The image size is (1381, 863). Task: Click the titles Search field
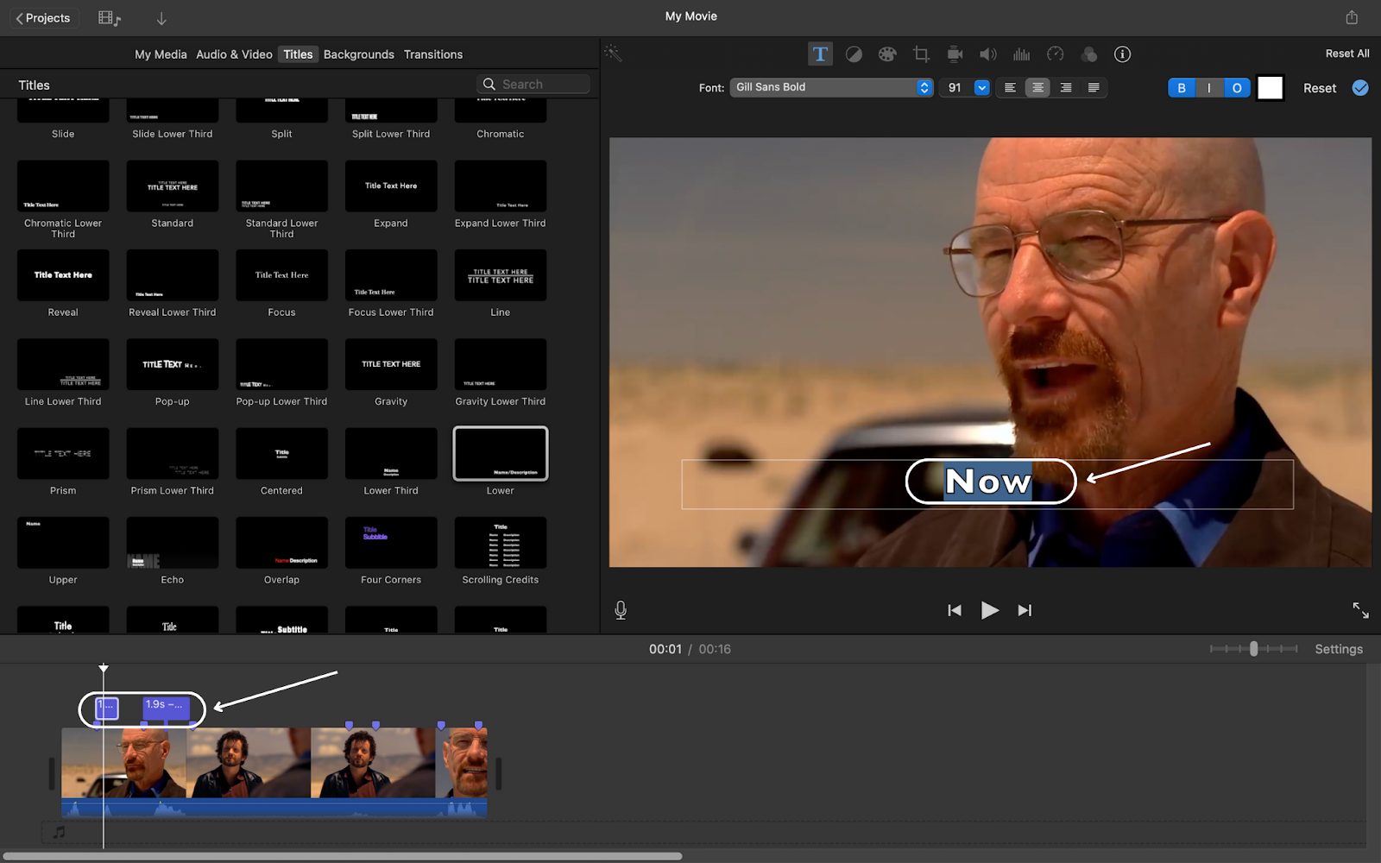tap(533, 84)
